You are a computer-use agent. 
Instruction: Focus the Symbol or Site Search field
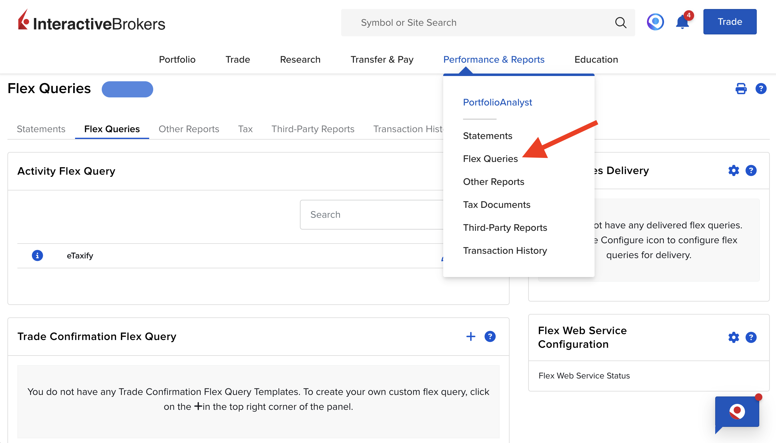tap(488, 23)
